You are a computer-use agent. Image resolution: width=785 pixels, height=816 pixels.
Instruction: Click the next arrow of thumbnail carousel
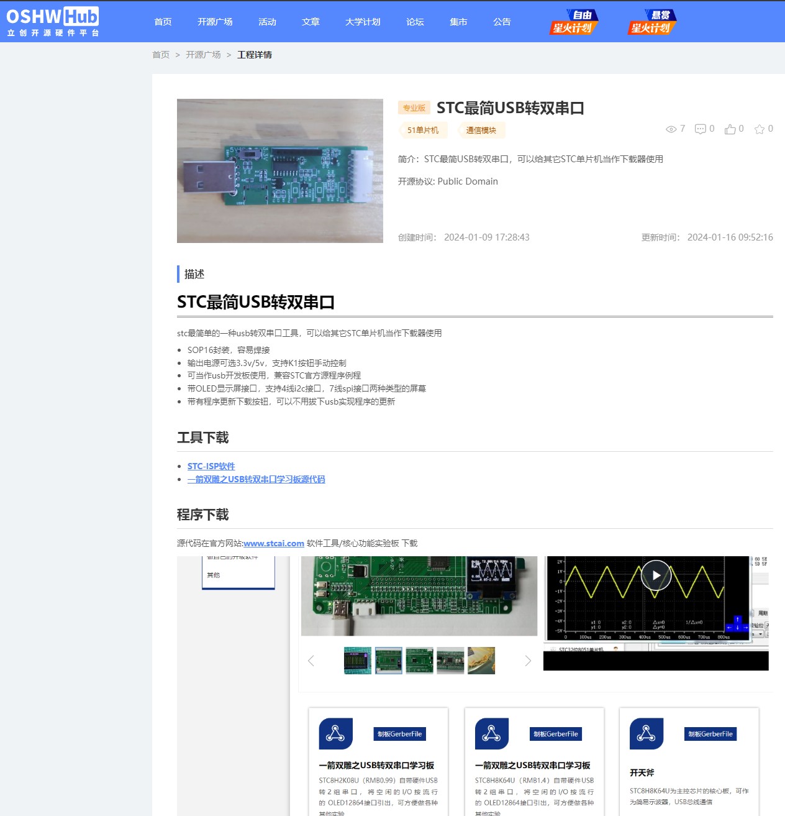[528, 661]
